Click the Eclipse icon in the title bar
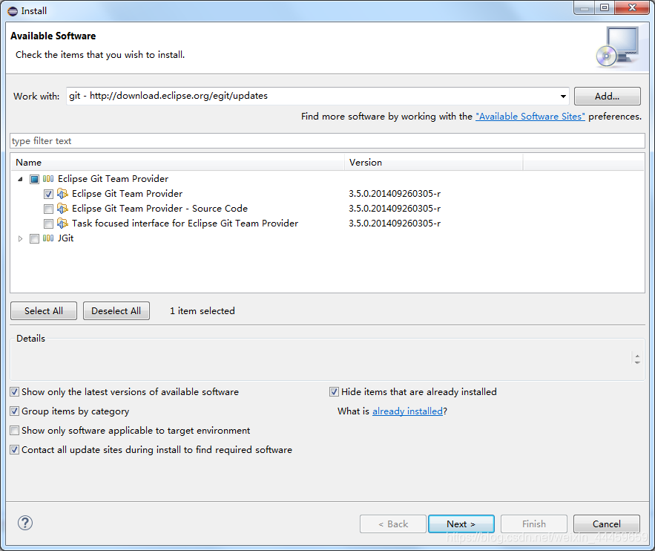The height and width of the screenshot is (551, 655). [13, 11]
